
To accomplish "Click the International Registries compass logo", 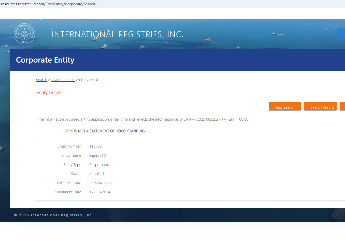I will 24,34.
